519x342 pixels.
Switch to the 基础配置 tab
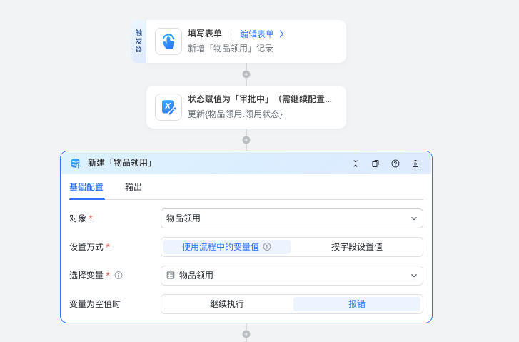click(86, 187)
